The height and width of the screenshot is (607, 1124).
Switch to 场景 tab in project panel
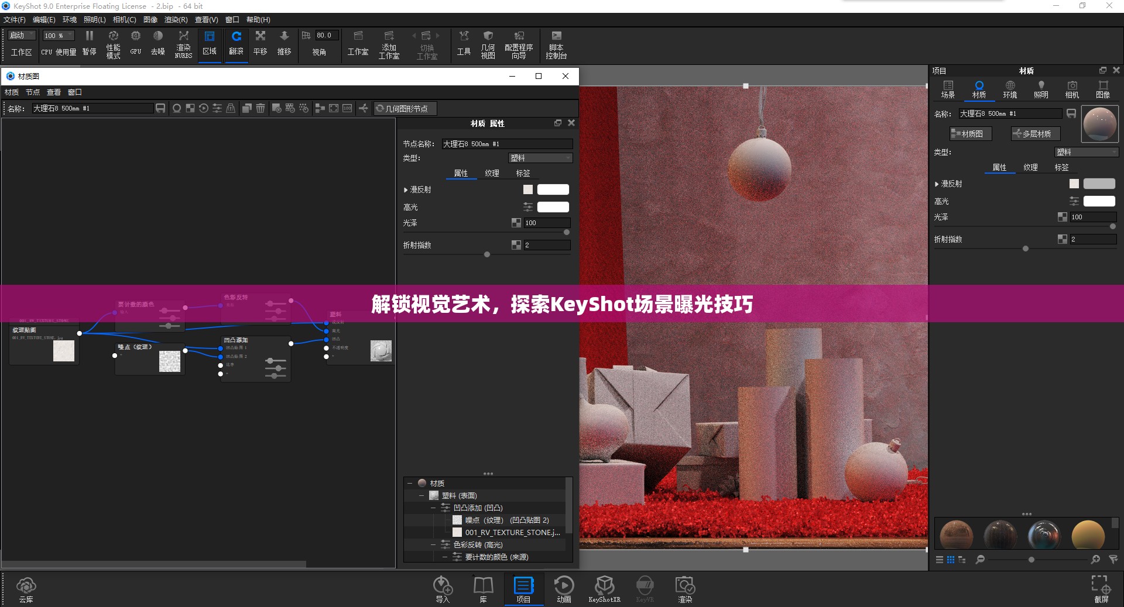pyautogui.click(x=948, y=90)
